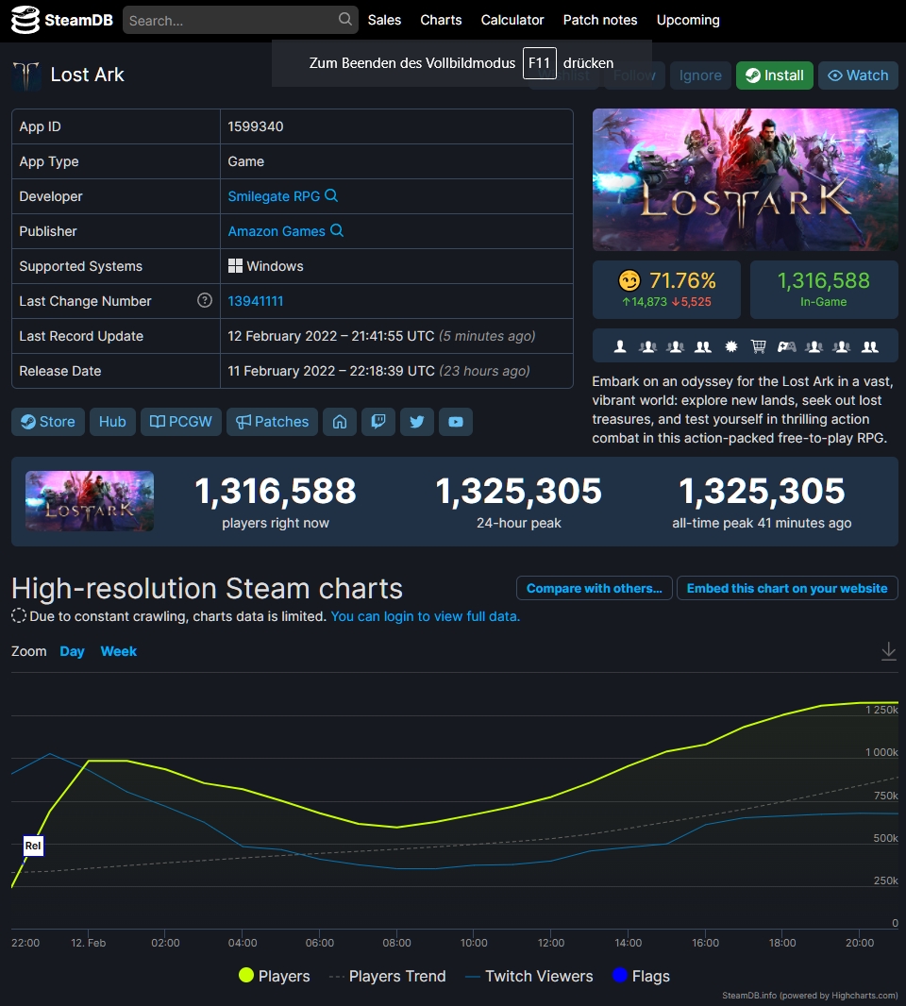The image size is (906, 1006).
Task: Click Embed this chart on your website
Action: (x=787, y=588)
